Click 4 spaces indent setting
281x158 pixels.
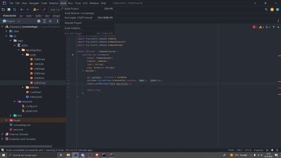tap(259, 150)
